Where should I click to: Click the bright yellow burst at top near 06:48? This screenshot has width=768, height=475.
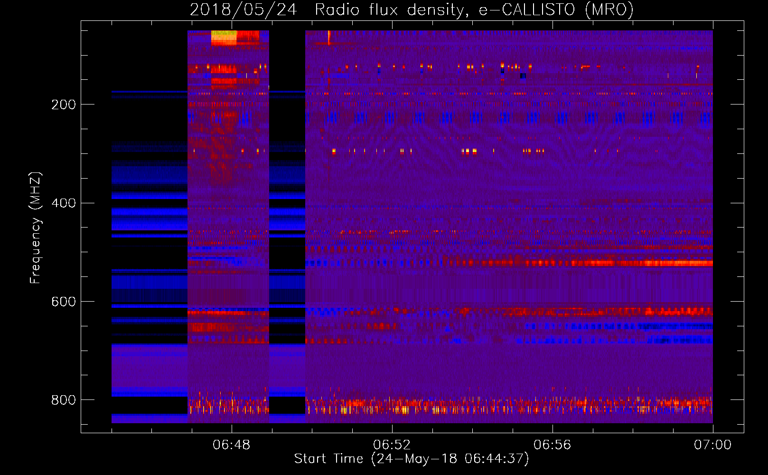[224, 38]
